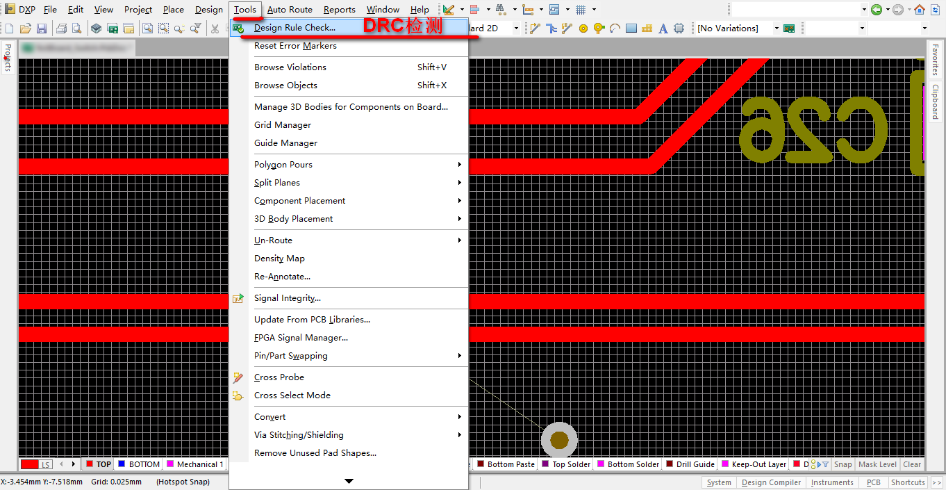Select the Place Arc tool
The image size is (946, 490).
tap(615, 28)
